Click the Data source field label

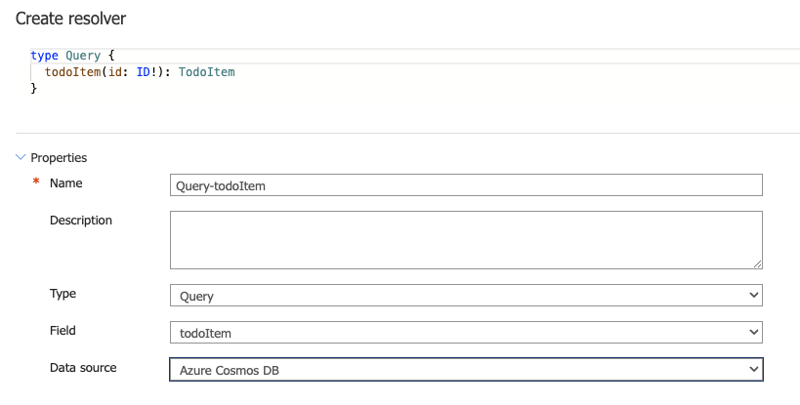coord(83,368)
